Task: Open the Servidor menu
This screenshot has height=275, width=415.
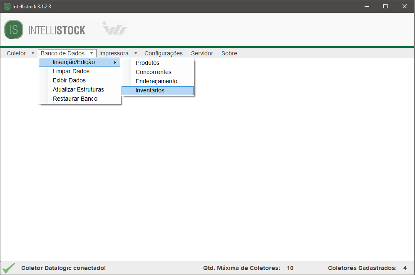Action: (x=202, y=53)
